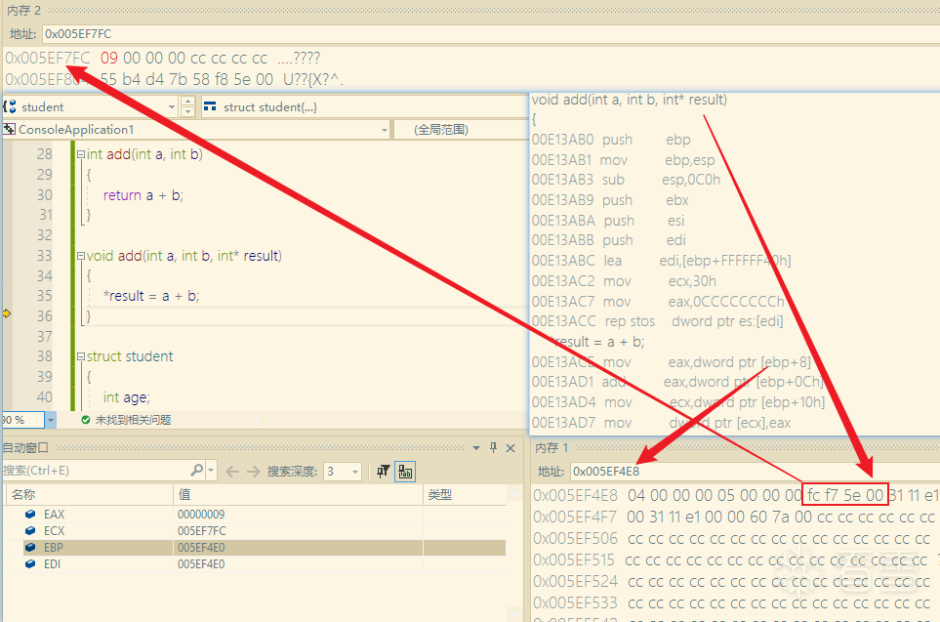This screenshot has width=940, height=622.
Task: Click line number 30 in the gutter
Action: click(44, 195)
